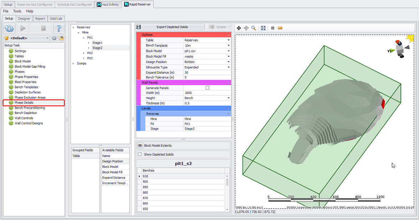Click the refresh arrows icon
Viewport: 419px width, 220px height.
(x=10, y=28)
